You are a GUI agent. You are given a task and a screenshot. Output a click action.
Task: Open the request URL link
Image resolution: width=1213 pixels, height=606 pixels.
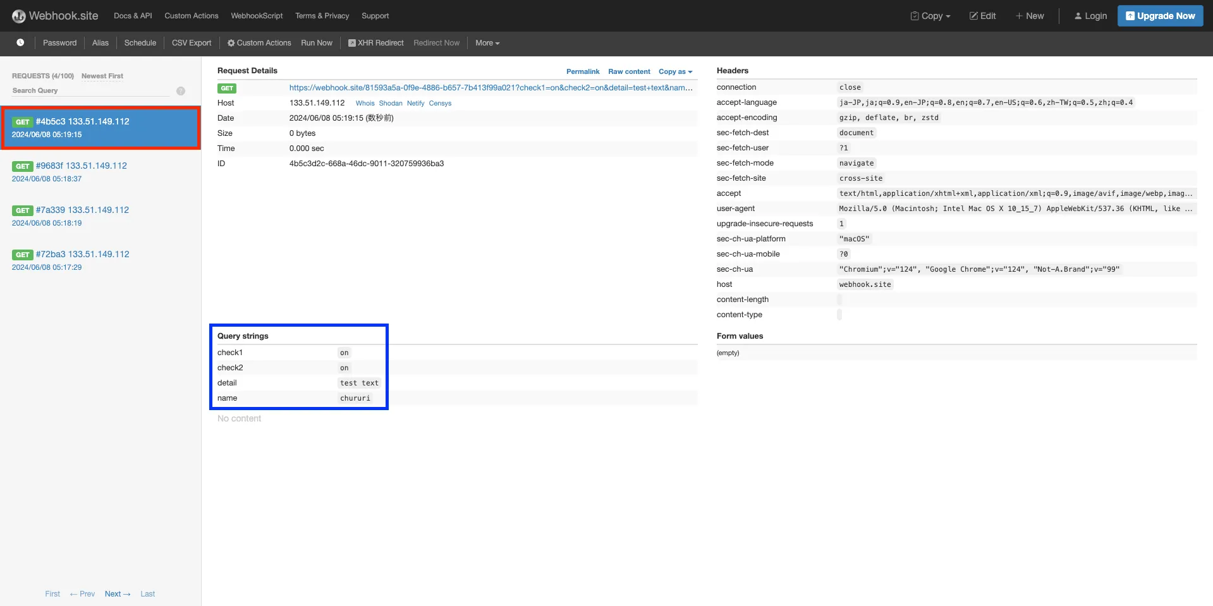[491, 88]
